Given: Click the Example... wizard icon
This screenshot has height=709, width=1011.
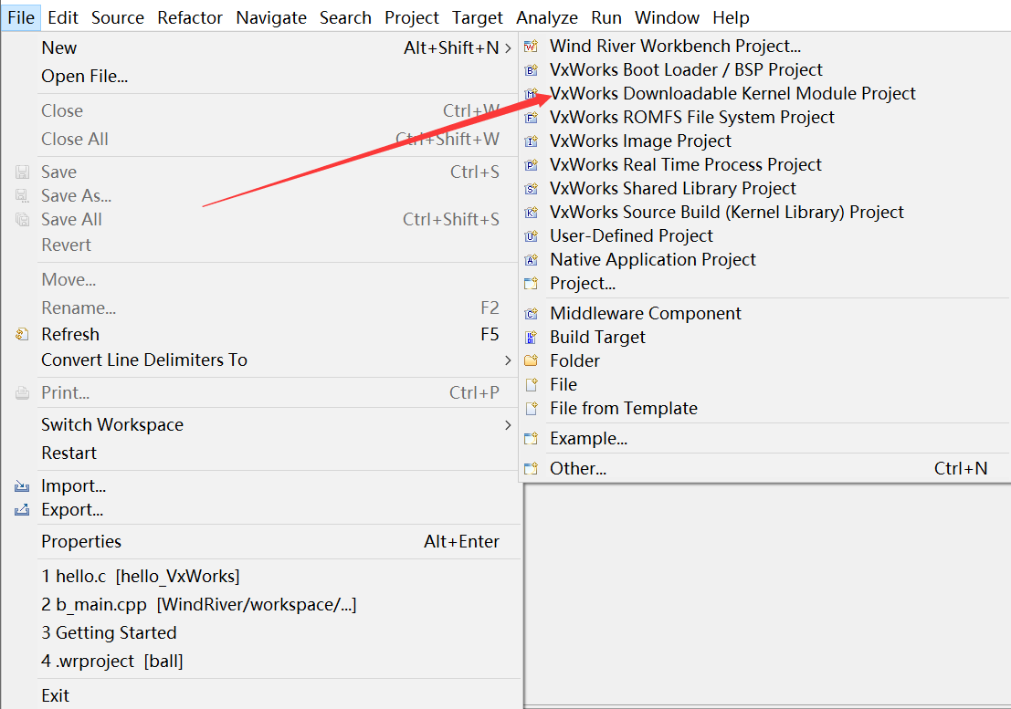Looking at the screenshot, I should click(531, 439).
